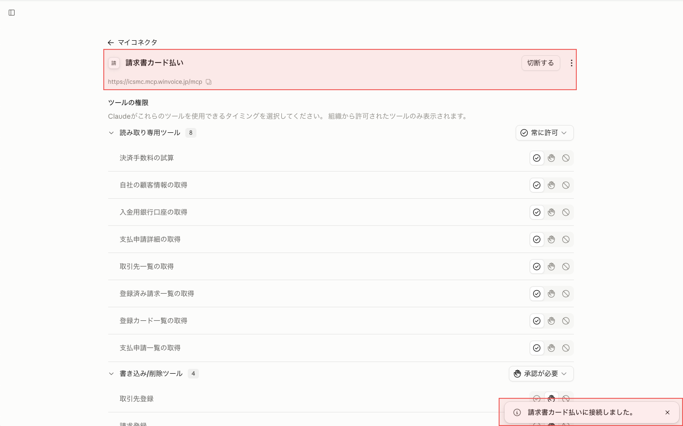Click the 請求書カード払い connector title
The height and width of the screenshot is (426, 683).
click(x=154, y=63)
